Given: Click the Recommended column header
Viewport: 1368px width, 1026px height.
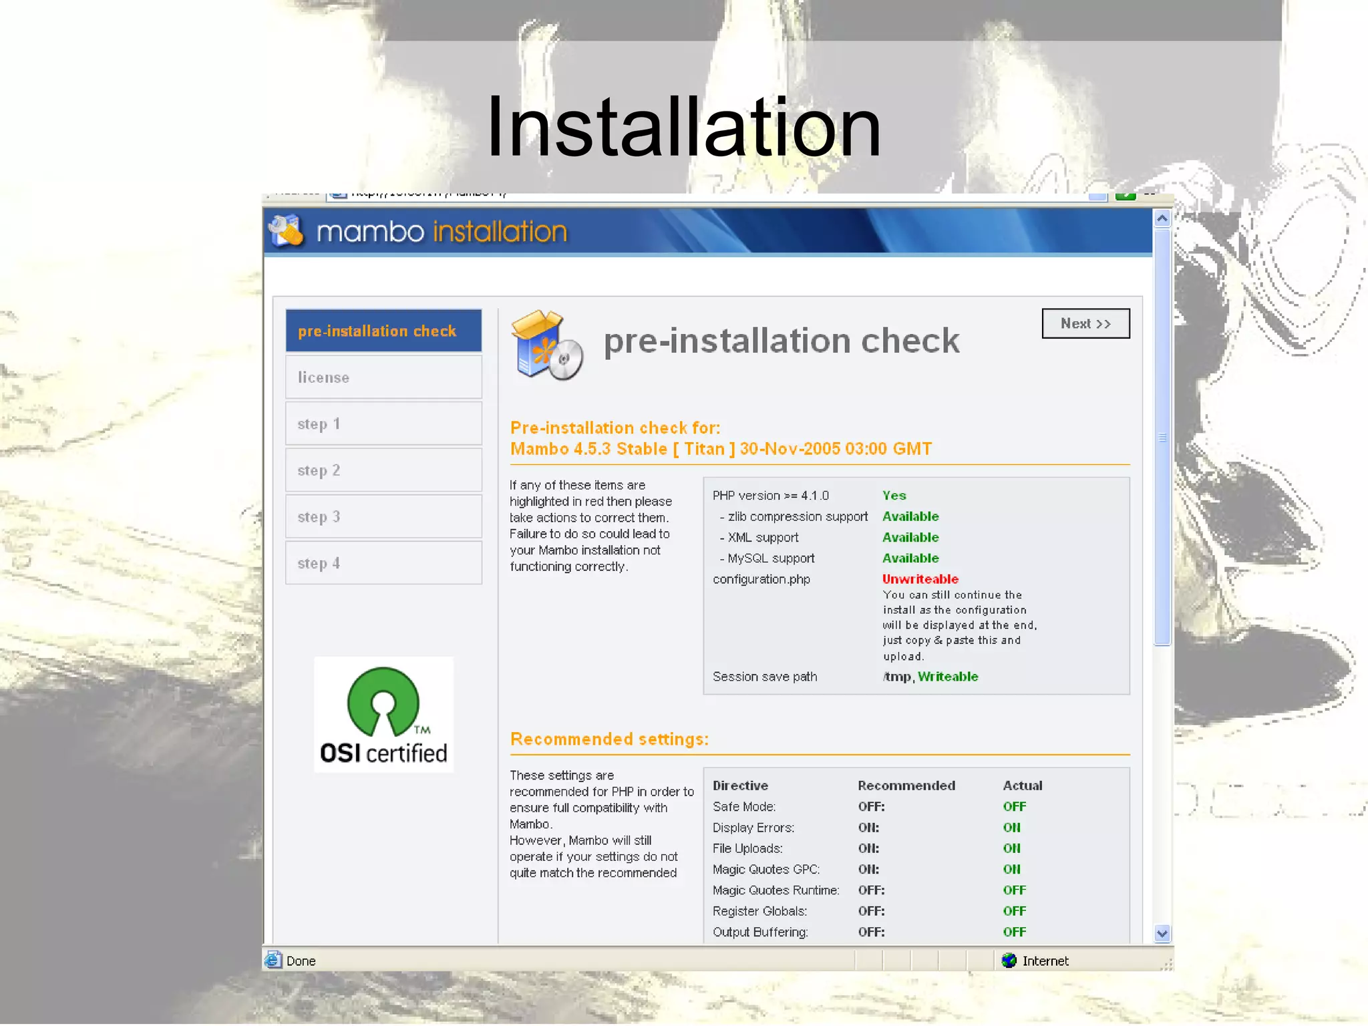Looking at the screenshot, I should (906, 786).
